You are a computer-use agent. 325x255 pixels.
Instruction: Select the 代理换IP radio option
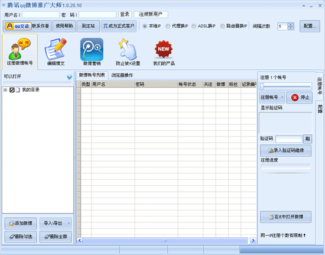click(x=168, y=26)
